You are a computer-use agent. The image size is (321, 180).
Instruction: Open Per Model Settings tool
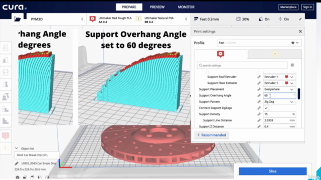[6, 96]
